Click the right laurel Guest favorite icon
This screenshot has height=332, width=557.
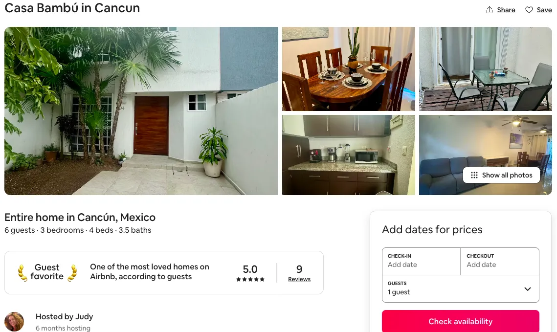[x=72, y=273]
